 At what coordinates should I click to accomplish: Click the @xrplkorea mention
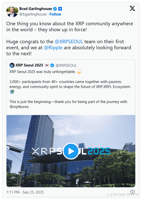pyautogui.click(x=19, y=107)
